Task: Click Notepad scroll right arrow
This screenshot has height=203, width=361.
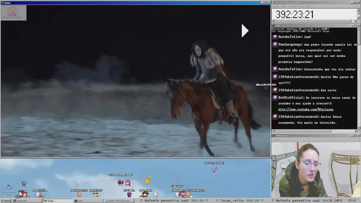Action: tap(355, 21)
